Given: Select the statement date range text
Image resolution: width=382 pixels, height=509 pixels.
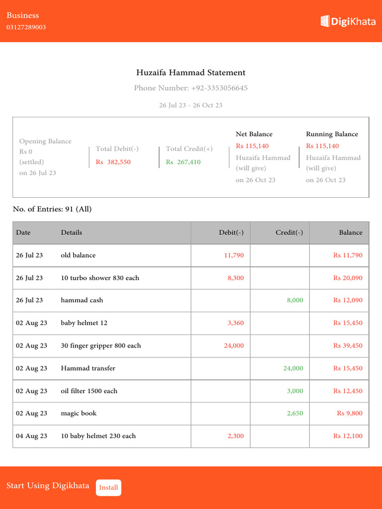Looking at the screenshot, I should click(191, 105).
